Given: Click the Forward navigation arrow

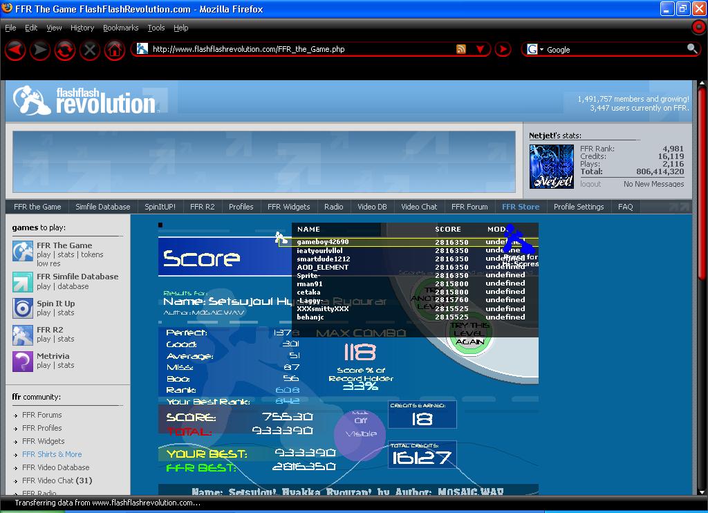Looking at the screenshot, I should pyautogui.click(x=39, y=50).
